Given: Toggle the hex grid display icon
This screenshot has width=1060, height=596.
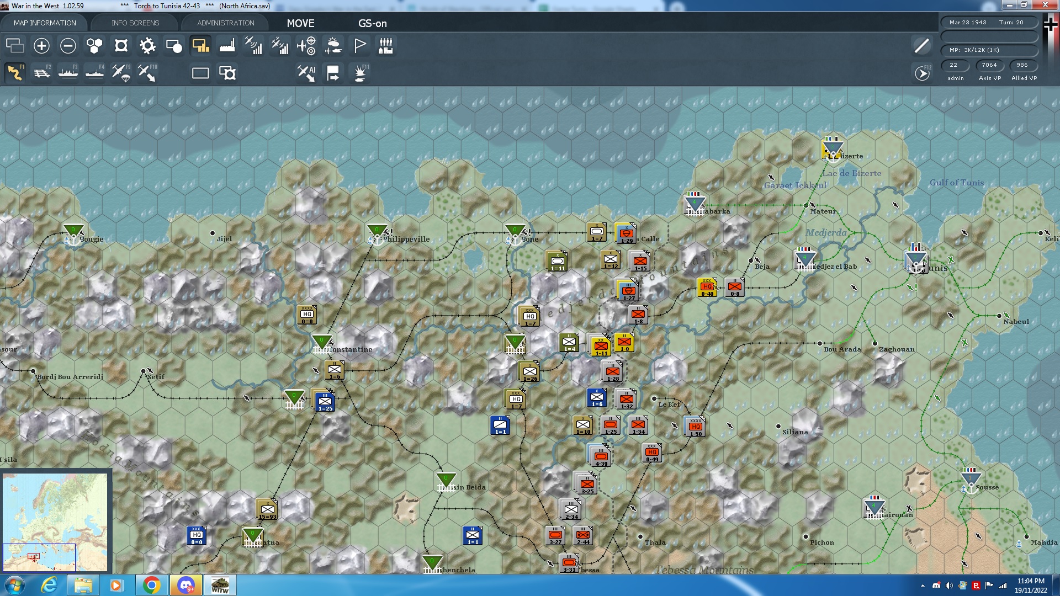Looking at the screenshot, I should coord(94,46).
